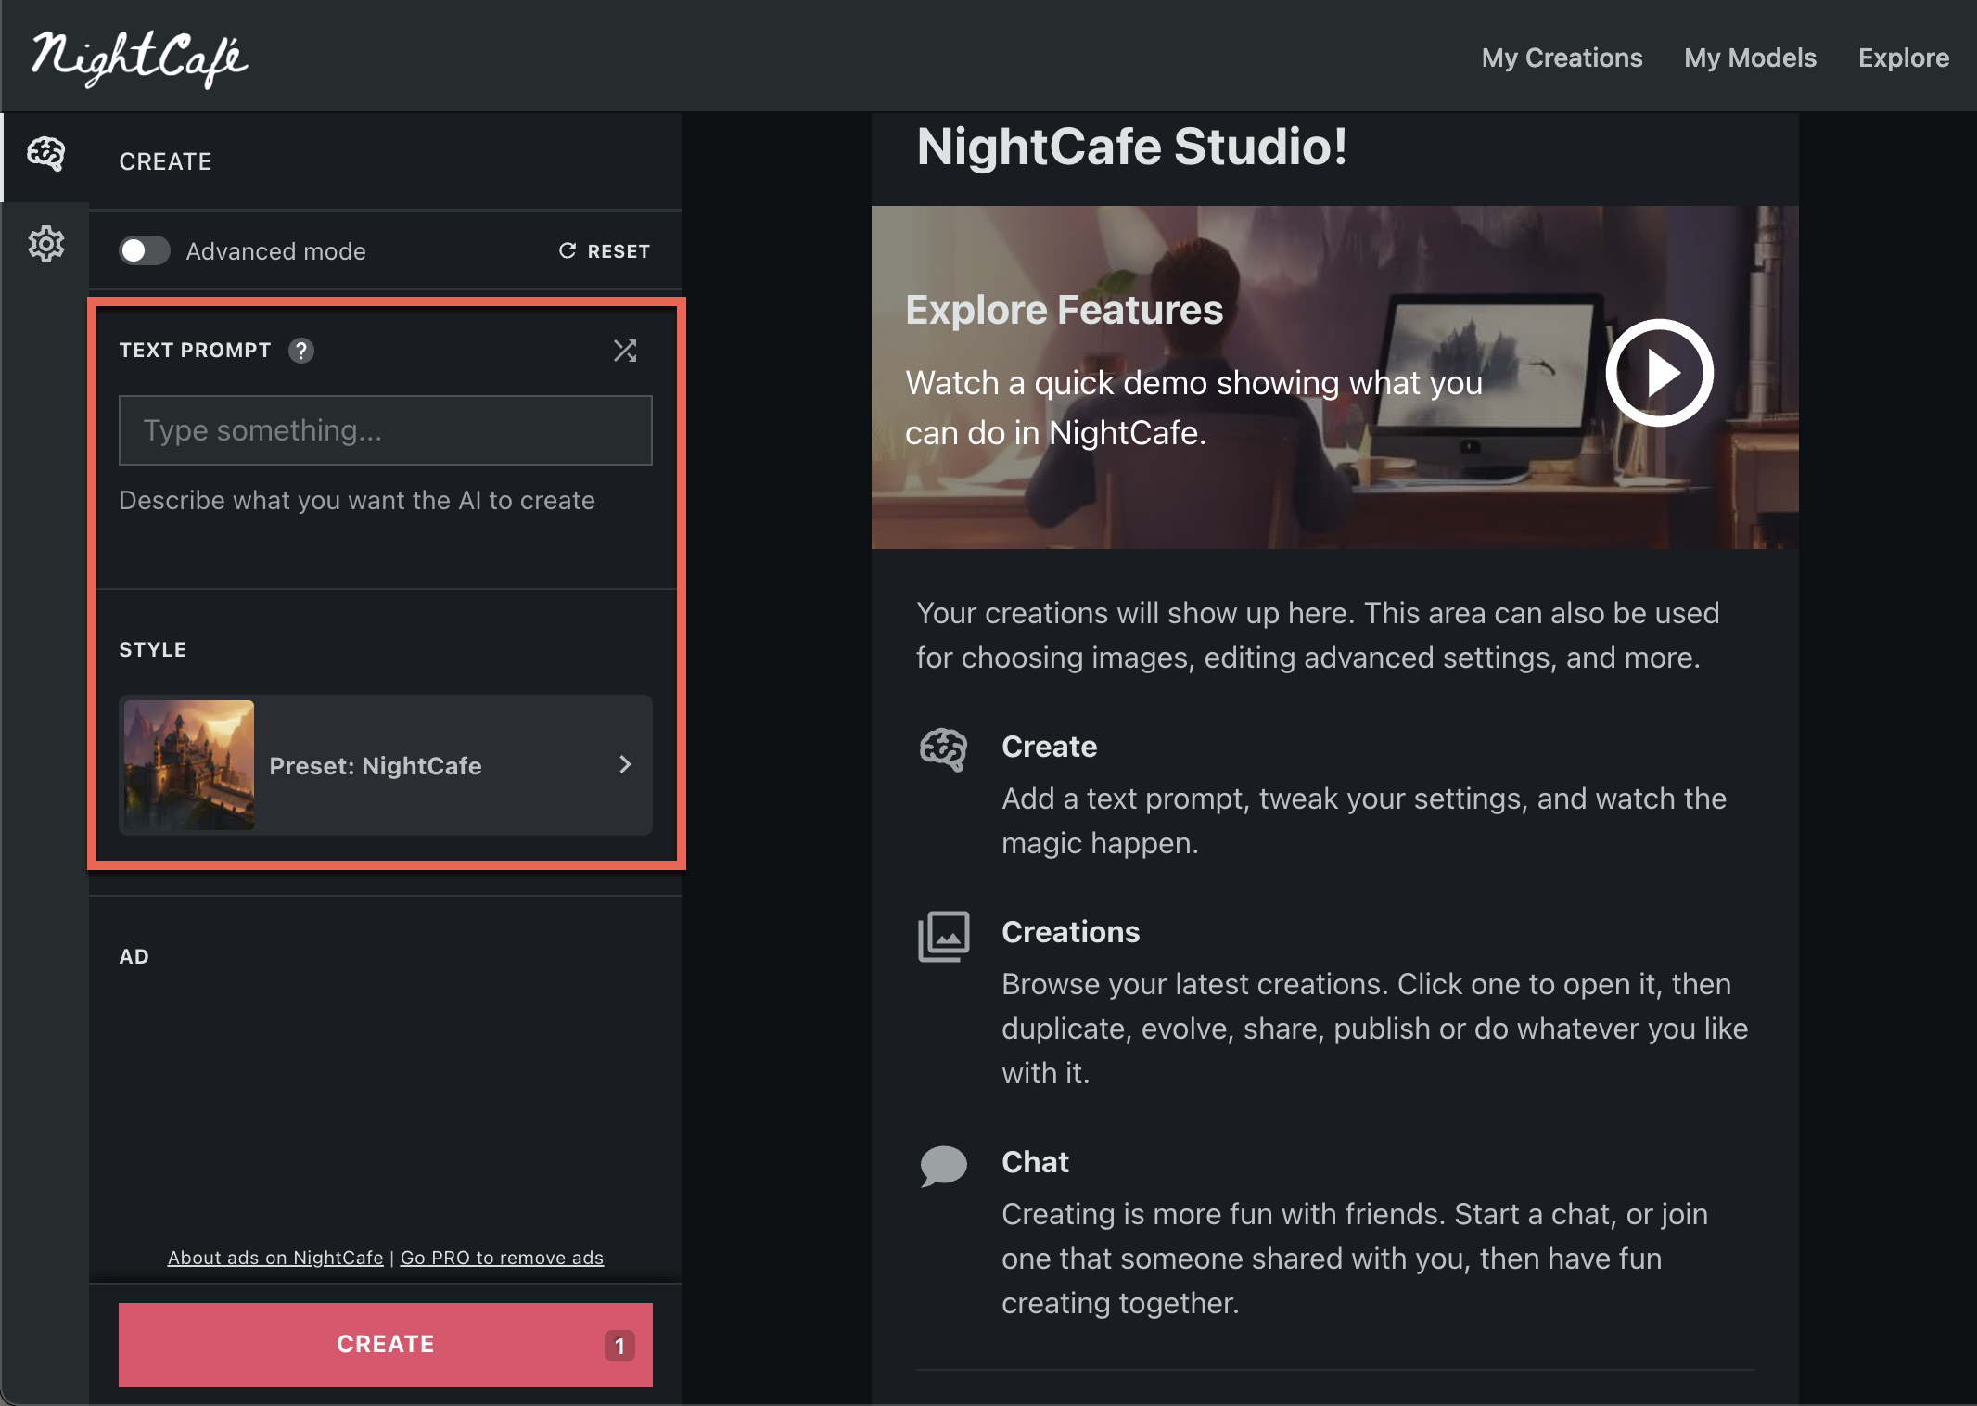Viewport: 1977px width, 1406px height.
Task: Open the Explore navigation item
Action: pyautogui.click(x=1903, y=58)
